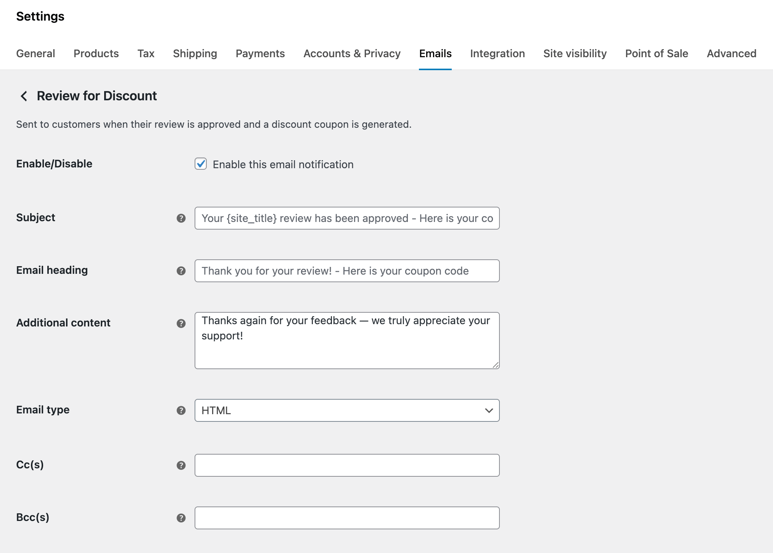The image size is (773, 553).
Task: Click the Cc(s) help tooltip icon
Action: [x=181, y=465]
